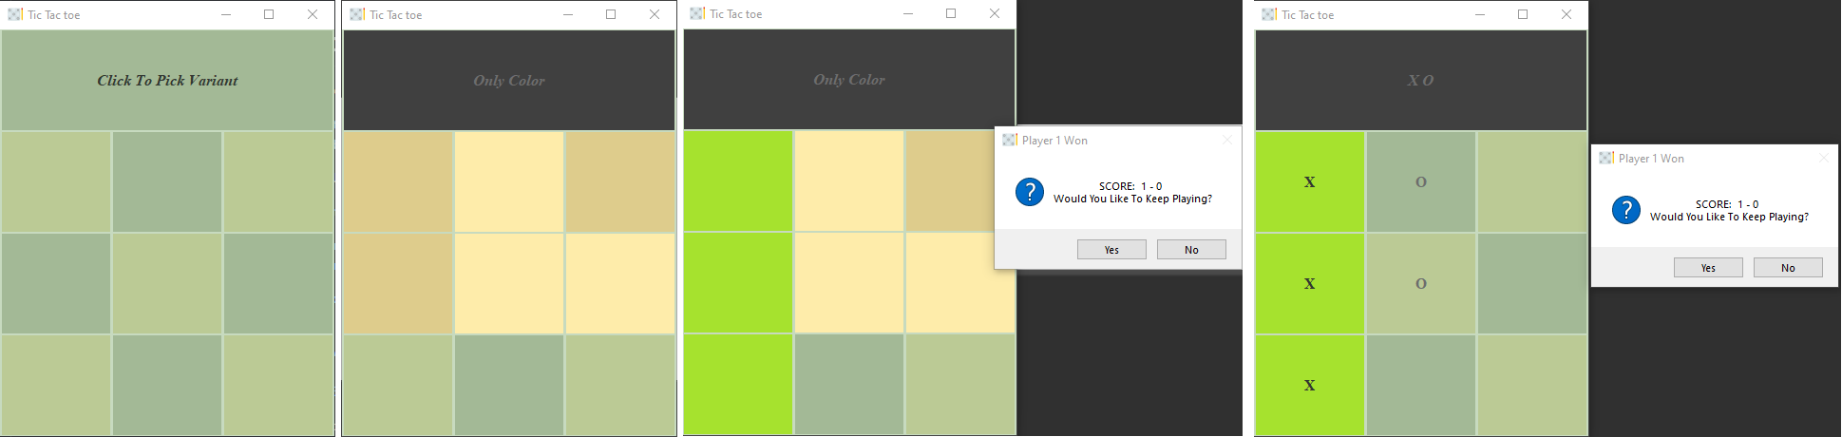Viewport: 1842px width, 437px height.
Task: Click yellow middle-right cell in Only Color window without green column
Action: (620, 283)
